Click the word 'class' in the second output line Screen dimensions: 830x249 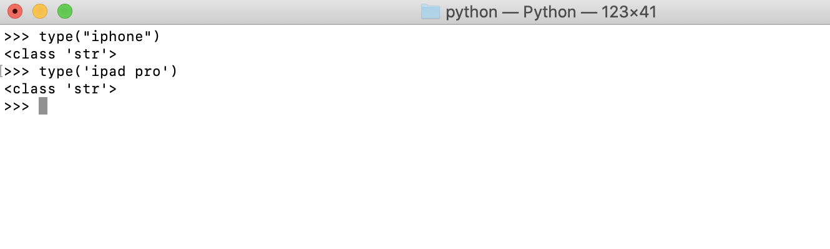[x=34, y=89]
